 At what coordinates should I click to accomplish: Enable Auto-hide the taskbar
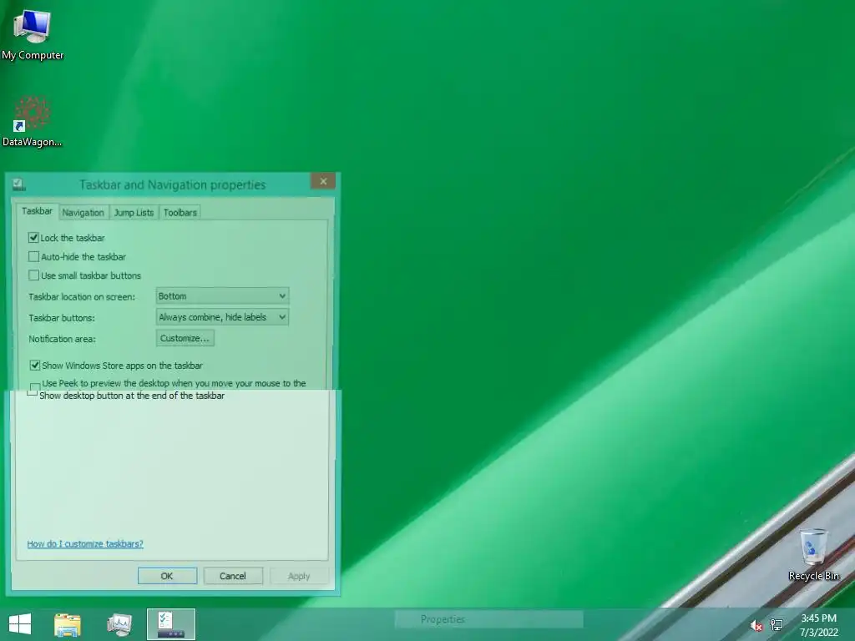[33, 256]
